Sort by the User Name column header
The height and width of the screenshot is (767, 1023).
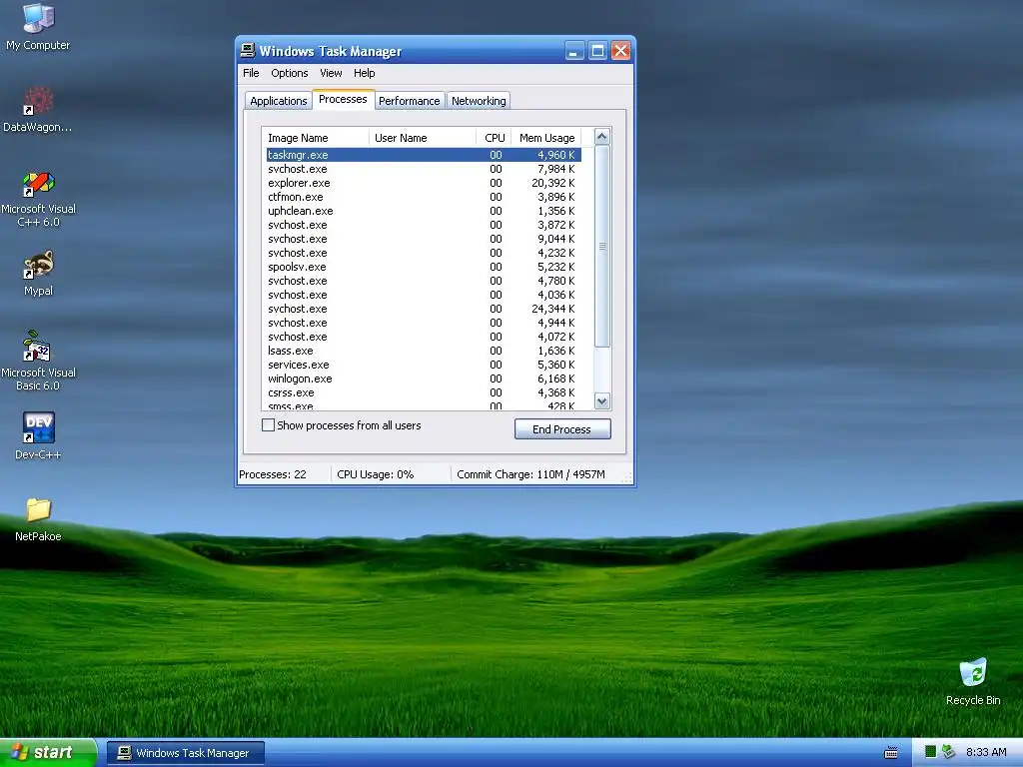tap(423, 138)
